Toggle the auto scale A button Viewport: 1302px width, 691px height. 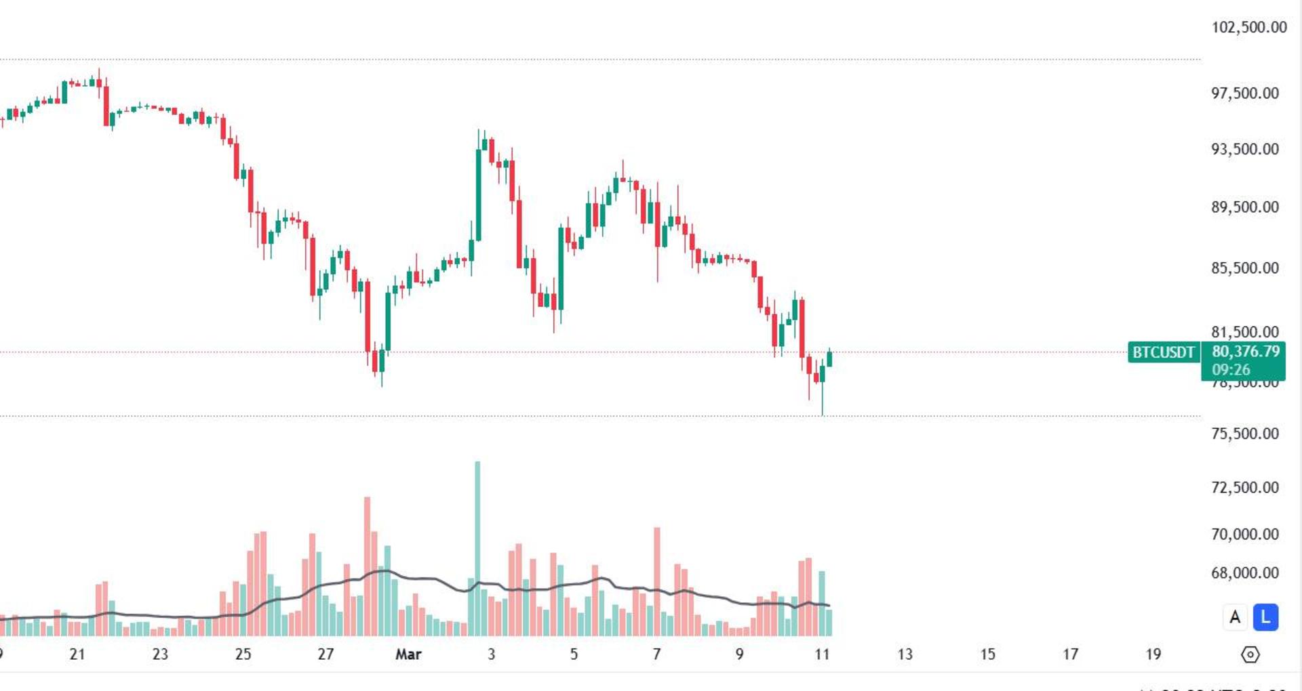click(1235, 617)
